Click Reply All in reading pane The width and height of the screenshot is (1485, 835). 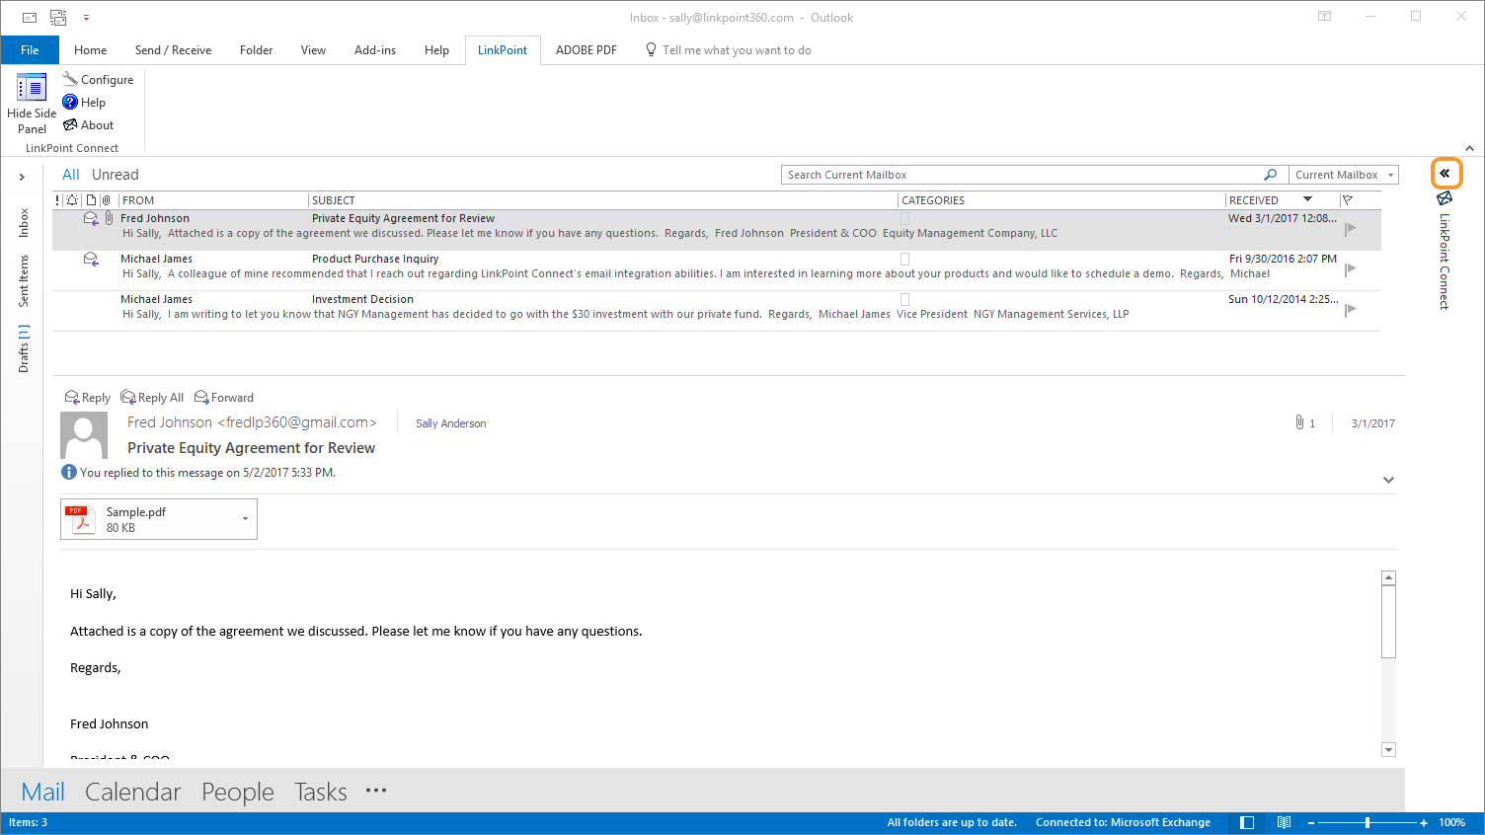pos(152,397)
